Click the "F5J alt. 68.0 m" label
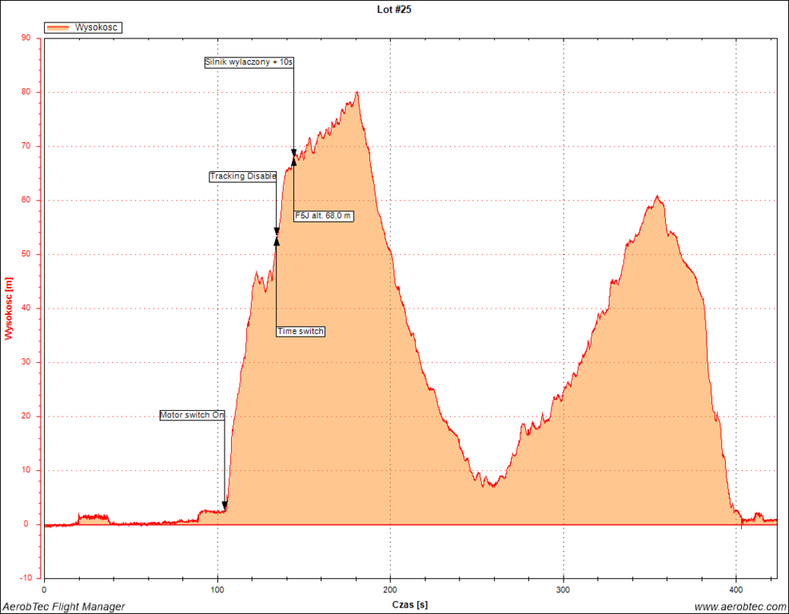Viewport: 789px width, 614px height. click(x=324, y=215)
